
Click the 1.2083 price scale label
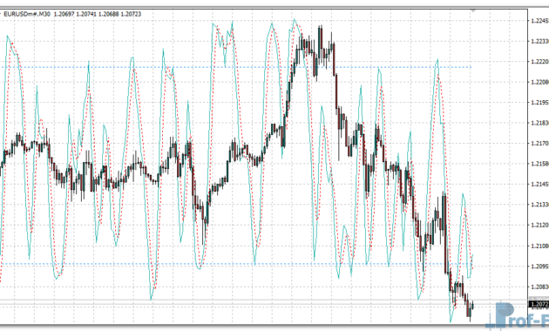pyautogui.click(x=540, y=287)
